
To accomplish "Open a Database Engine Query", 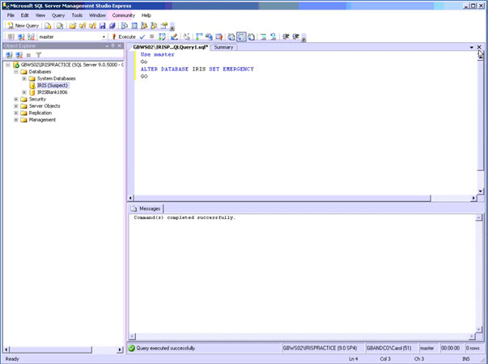I will (x=48, y=26).
